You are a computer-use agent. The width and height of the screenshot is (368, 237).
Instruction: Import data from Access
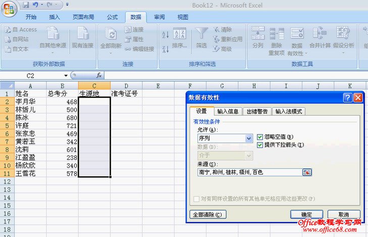point(21,30)
